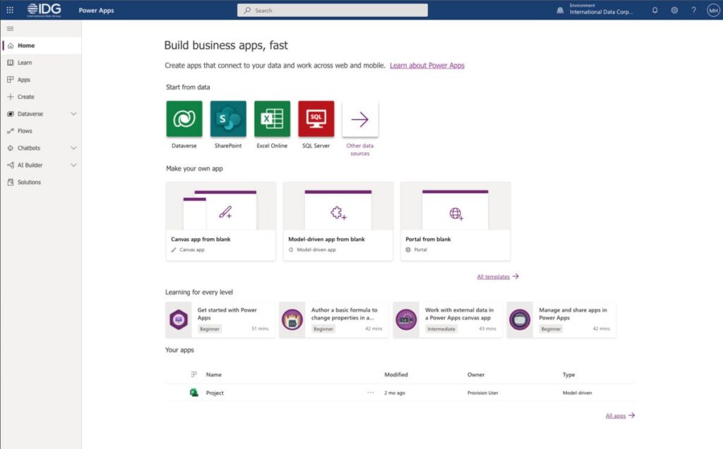Image resolution: width=723 pixels, height=449 pixels.
Task: Open Author a basic formula lesson title
Action: pyautogui.click(x=344, y=314)
